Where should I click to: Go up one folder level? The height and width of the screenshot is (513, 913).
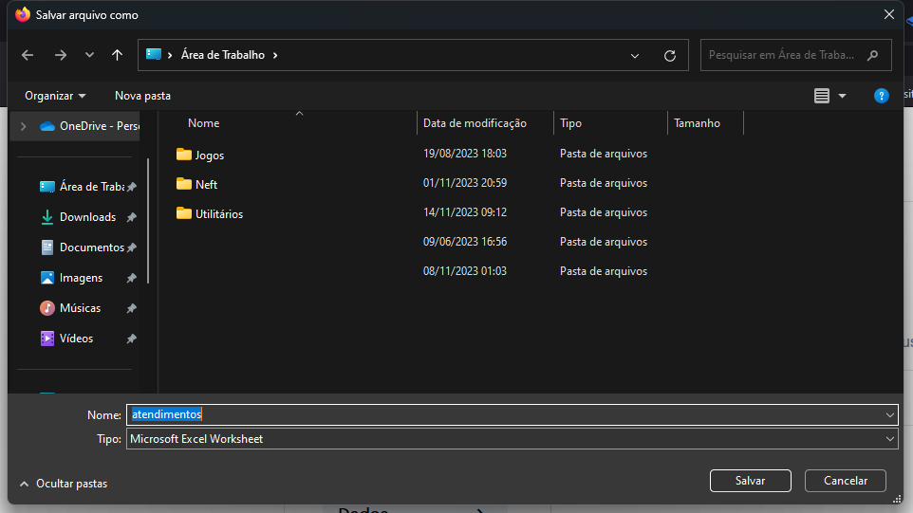coord(118,55)
